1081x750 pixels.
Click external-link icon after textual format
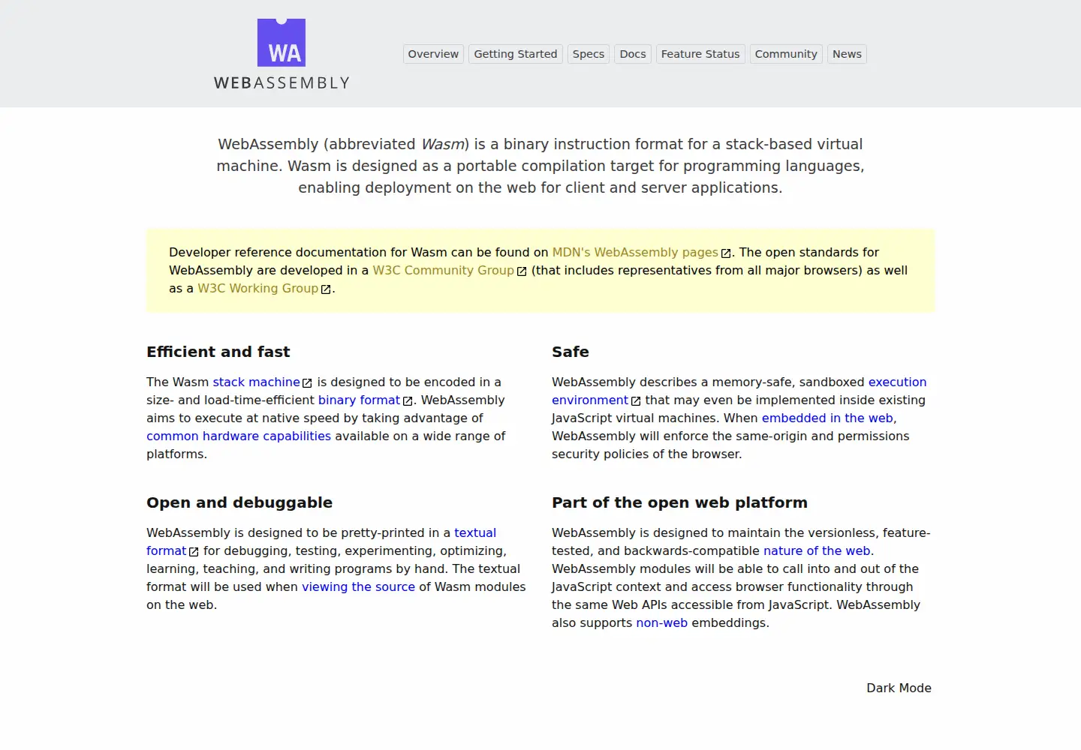click(194, 552)
